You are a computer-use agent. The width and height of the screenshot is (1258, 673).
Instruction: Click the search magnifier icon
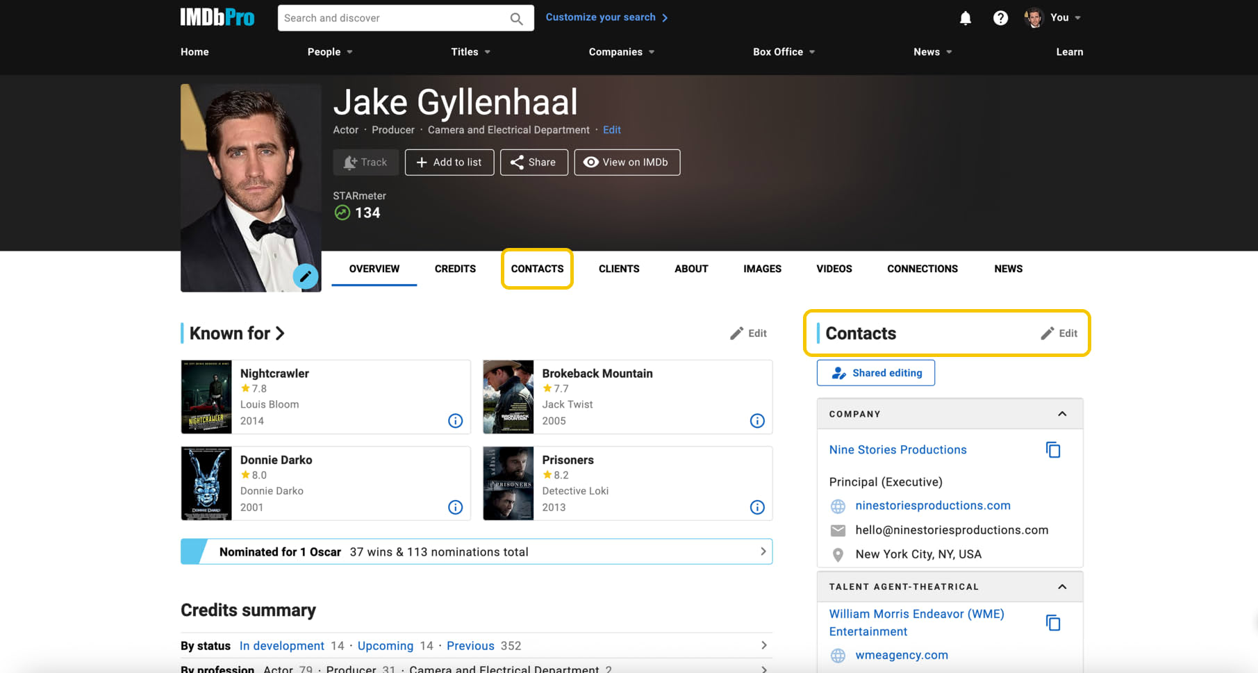point(516,19)
